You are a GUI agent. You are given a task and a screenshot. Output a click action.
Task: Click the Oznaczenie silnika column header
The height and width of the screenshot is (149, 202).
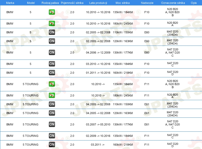pos(172,3)
